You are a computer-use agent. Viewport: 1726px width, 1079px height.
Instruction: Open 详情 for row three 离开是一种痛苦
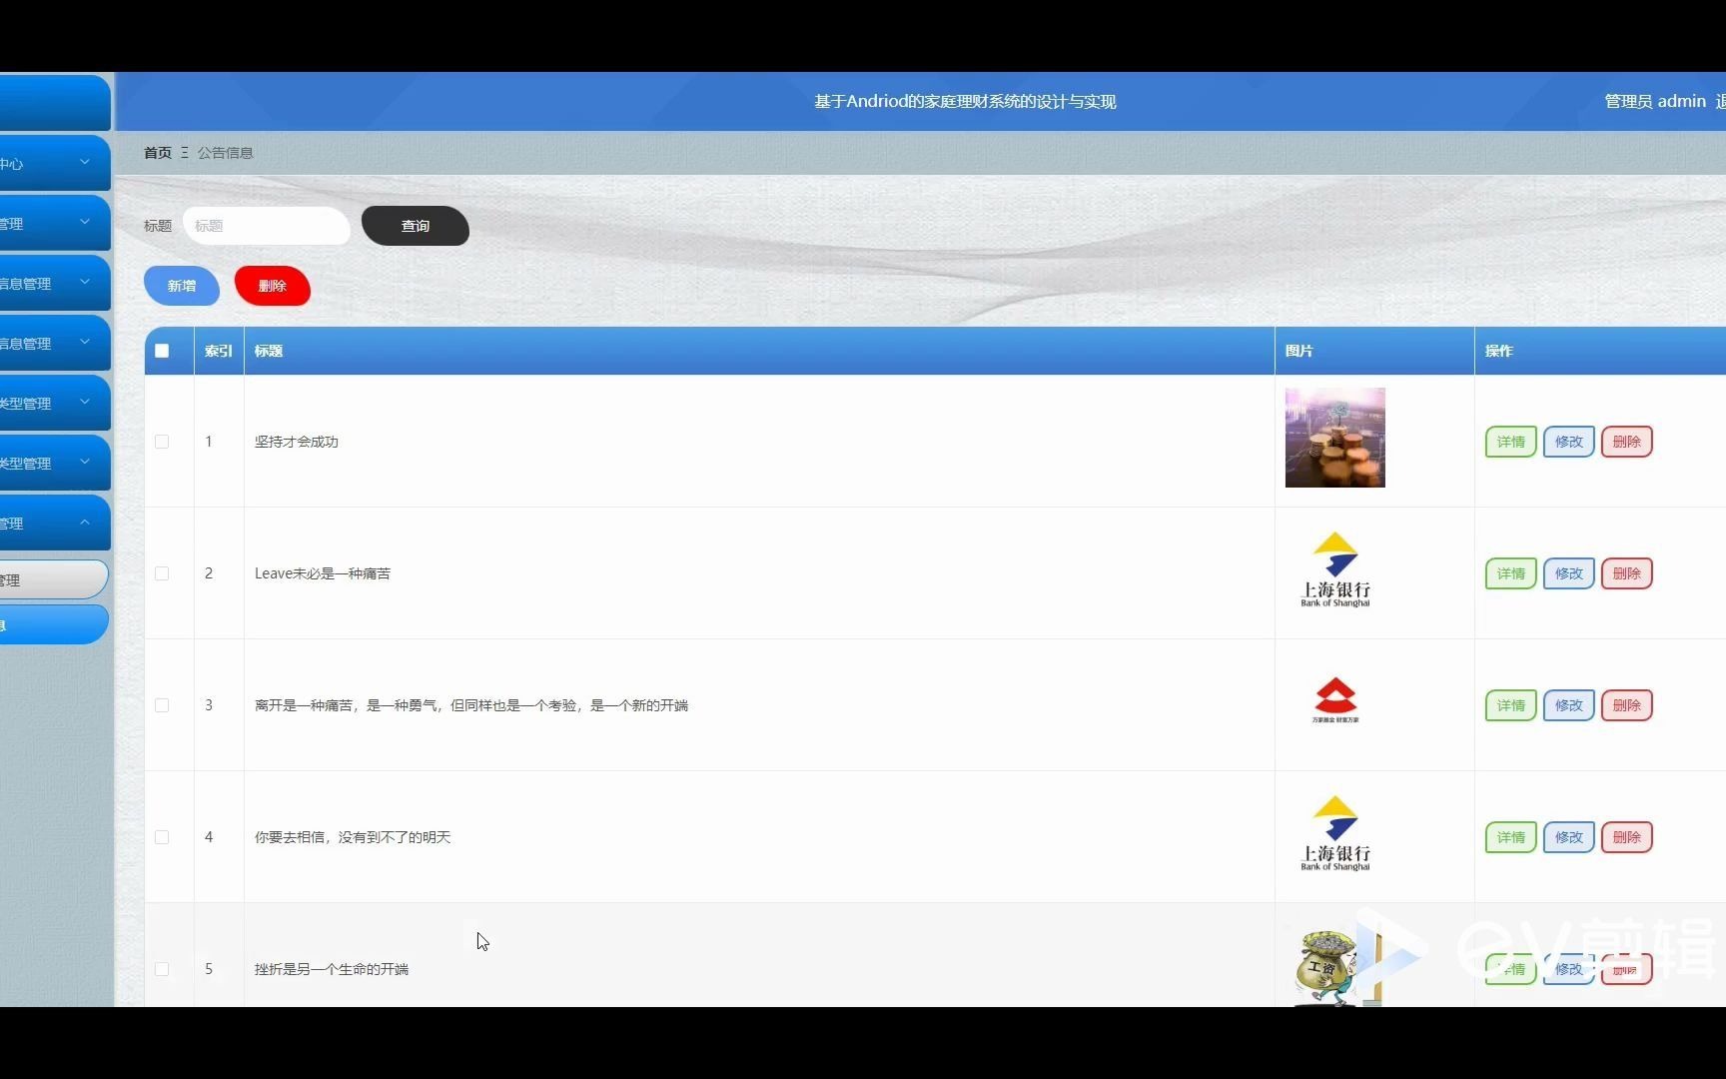point(1511,705)
